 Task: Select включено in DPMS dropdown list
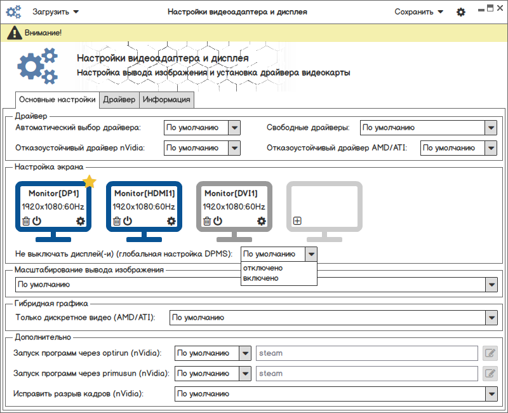coord(279,278)
